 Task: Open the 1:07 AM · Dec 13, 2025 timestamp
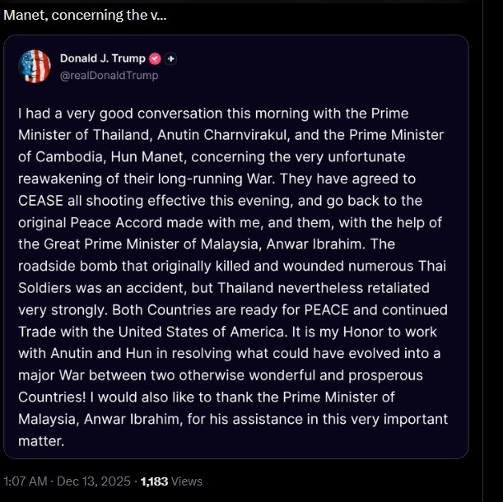68,481
